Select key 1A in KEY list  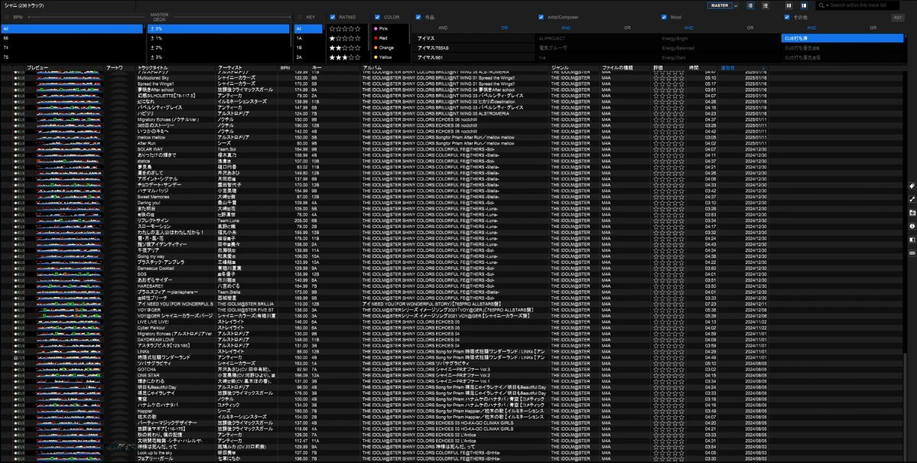[x=307, y=38]
